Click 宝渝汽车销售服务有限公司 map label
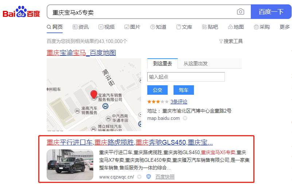Image resolution: width=292 pixels, height=184 pixels. [110, 97]
